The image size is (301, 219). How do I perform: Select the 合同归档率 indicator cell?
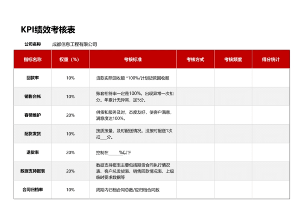pyautogui.click(x=32, y=190)
